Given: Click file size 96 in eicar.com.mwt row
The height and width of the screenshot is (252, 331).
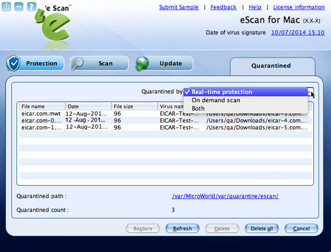Looking at the screenshot, I should [x=117, y=114].
